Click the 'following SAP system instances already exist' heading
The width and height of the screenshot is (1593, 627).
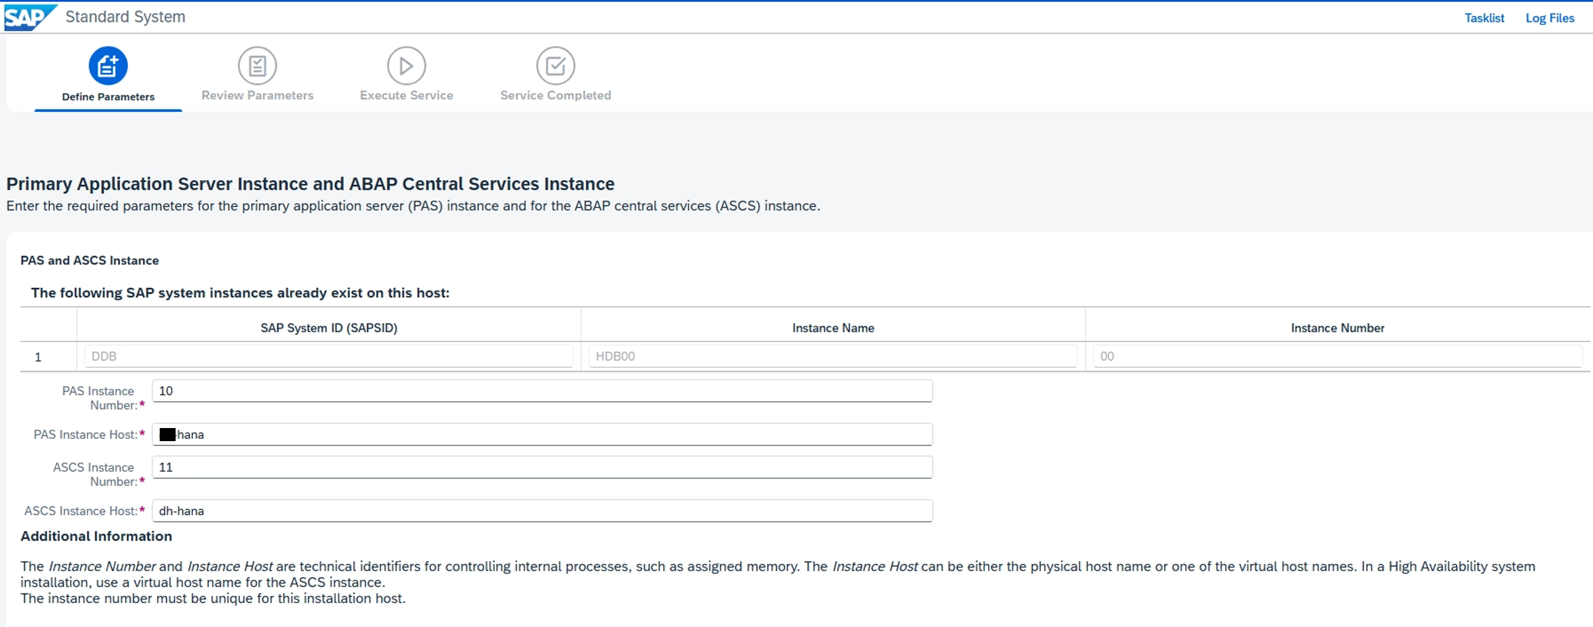pos(240,293)
